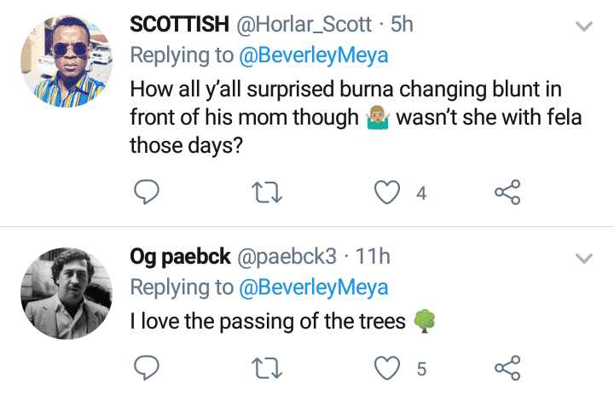This screenshot has height=396, width=614.
Task: Expand Og paebck tweet options chevron
Action: tap(584, 257)
